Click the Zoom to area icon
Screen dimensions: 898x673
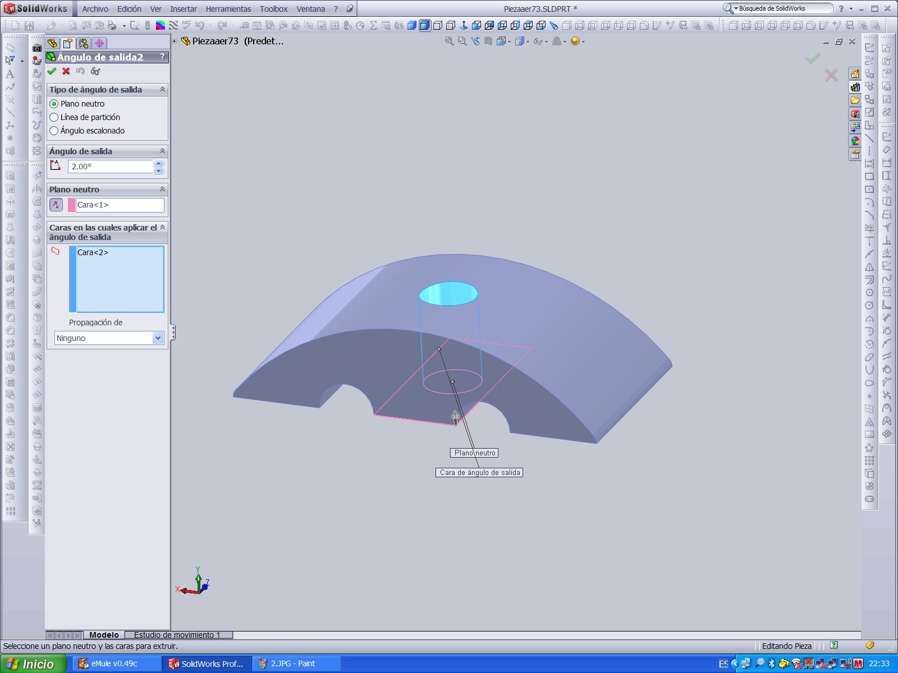click(x=462, y=41)
